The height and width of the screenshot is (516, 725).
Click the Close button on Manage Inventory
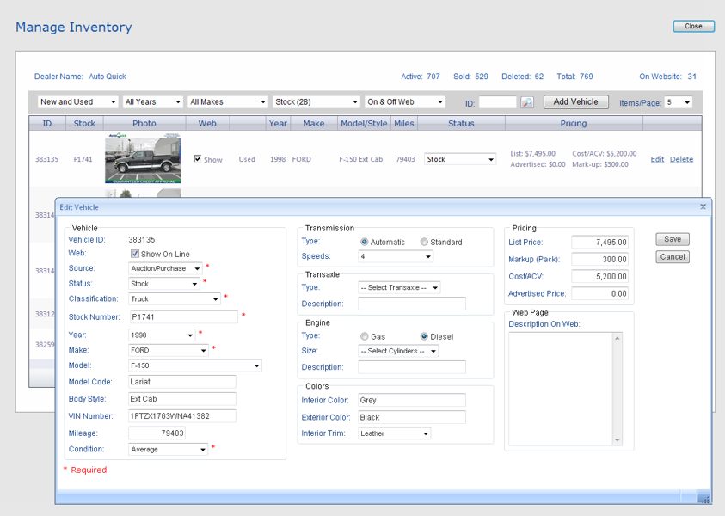[693, 26]
